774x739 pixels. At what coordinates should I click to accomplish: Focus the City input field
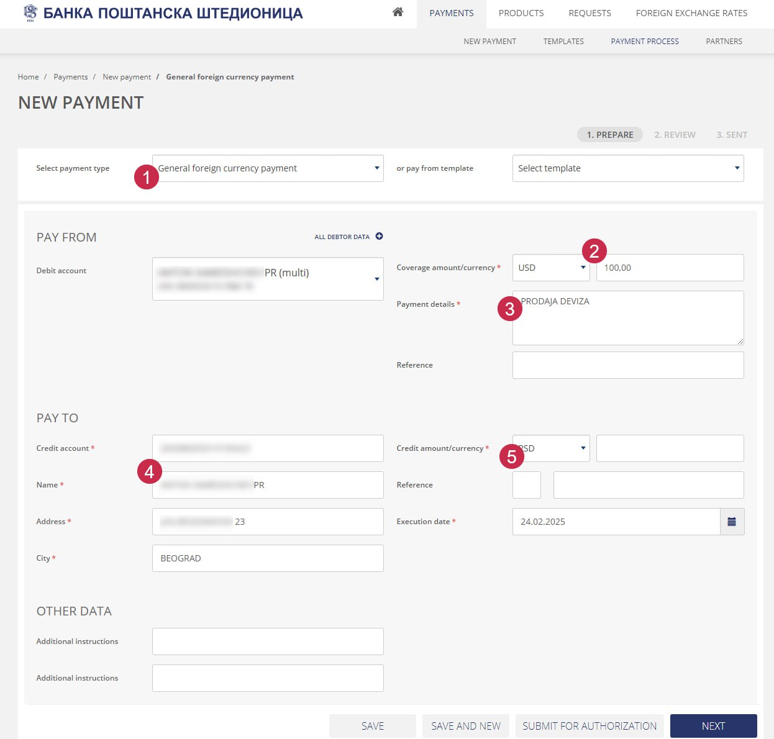[268, 558]
